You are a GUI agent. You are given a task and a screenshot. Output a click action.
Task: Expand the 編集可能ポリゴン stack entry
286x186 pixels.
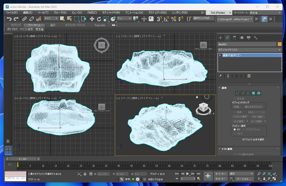click(220, 55)
